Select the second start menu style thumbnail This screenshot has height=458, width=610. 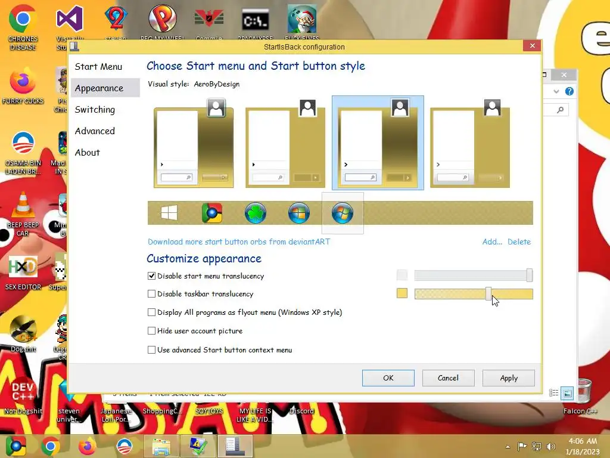pyautogui.click(x=285, y=143)
